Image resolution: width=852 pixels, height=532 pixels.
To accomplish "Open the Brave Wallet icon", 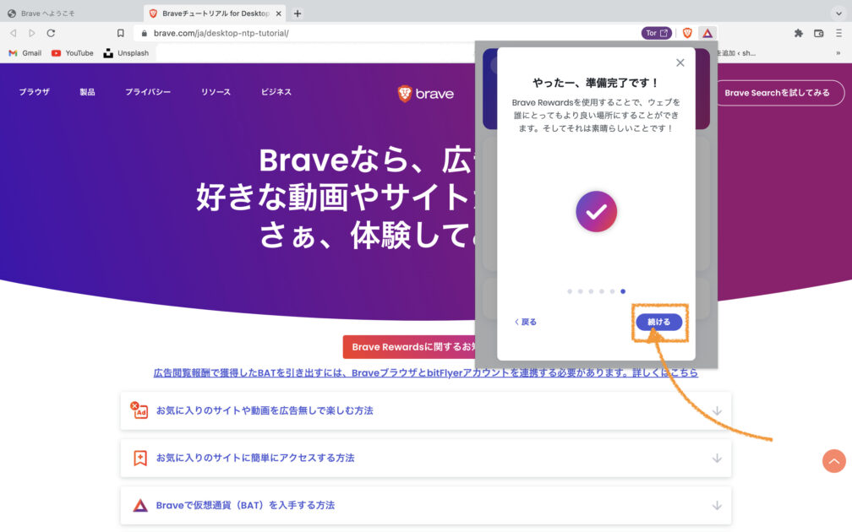I will pos(818,33).
